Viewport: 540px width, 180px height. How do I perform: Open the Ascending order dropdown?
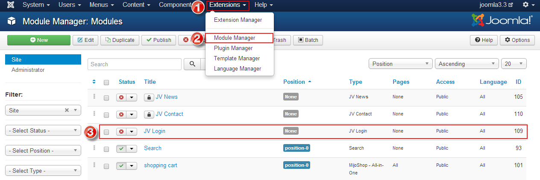click(467, 64)
